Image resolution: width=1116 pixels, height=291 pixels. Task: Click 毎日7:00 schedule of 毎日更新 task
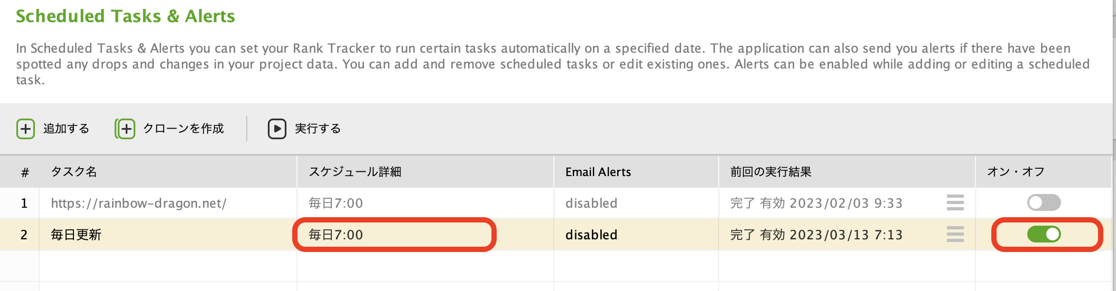click(x=336, y=235)
